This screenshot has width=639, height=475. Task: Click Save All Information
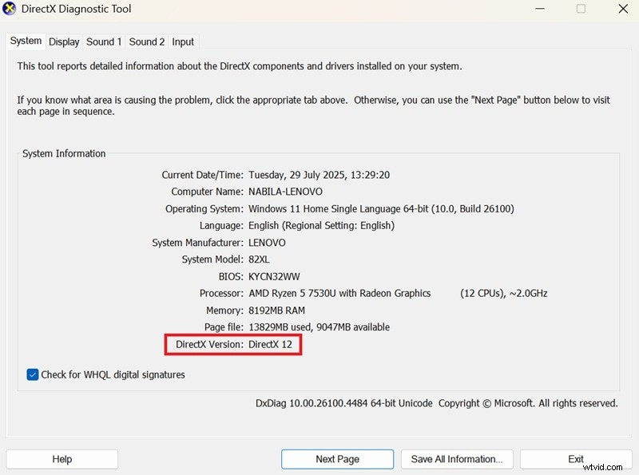pos(457,459)
